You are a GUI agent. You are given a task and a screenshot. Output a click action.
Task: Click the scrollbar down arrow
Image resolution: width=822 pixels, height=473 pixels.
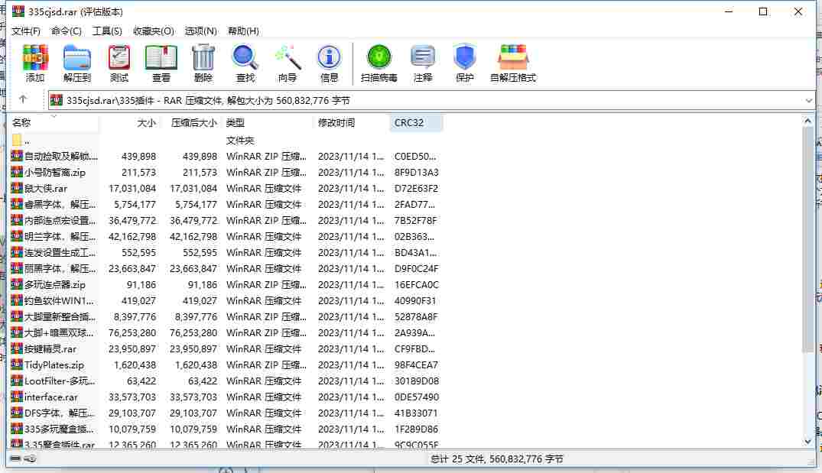807,442
